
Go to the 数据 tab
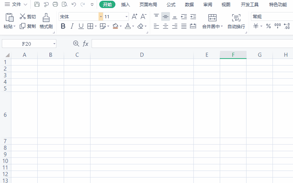tap(189, 4)
